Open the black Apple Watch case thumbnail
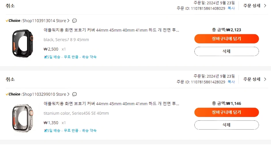The image size is (271, 148). 23,43
